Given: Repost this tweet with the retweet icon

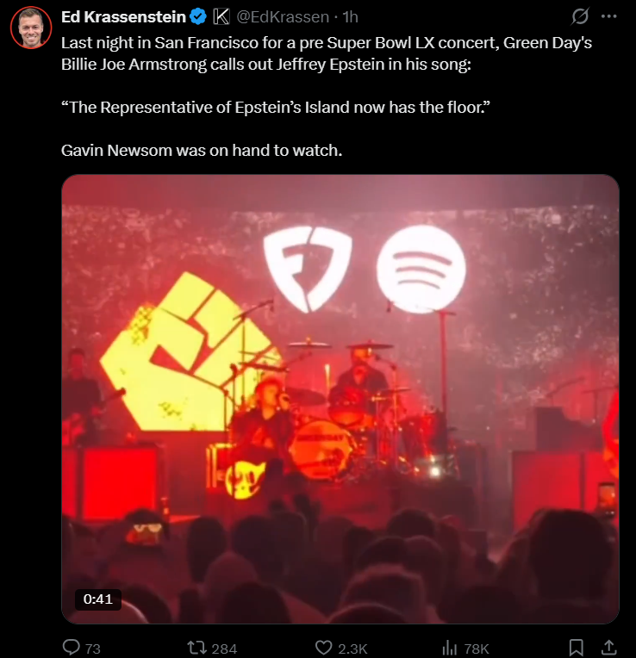Looking at the screenshot, I should click(197, 647).
